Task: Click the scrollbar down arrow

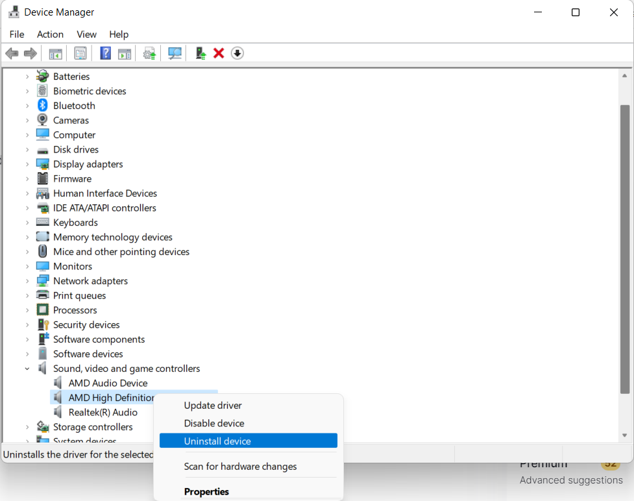Action: (625, 435)
